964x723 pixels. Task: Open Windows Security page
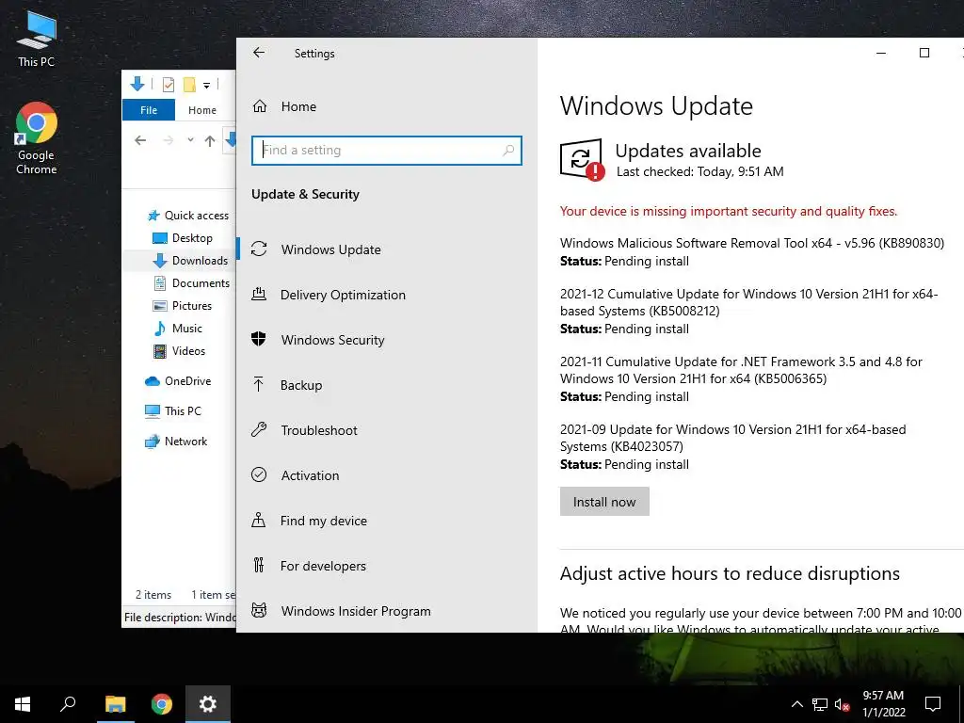[386, 340]
